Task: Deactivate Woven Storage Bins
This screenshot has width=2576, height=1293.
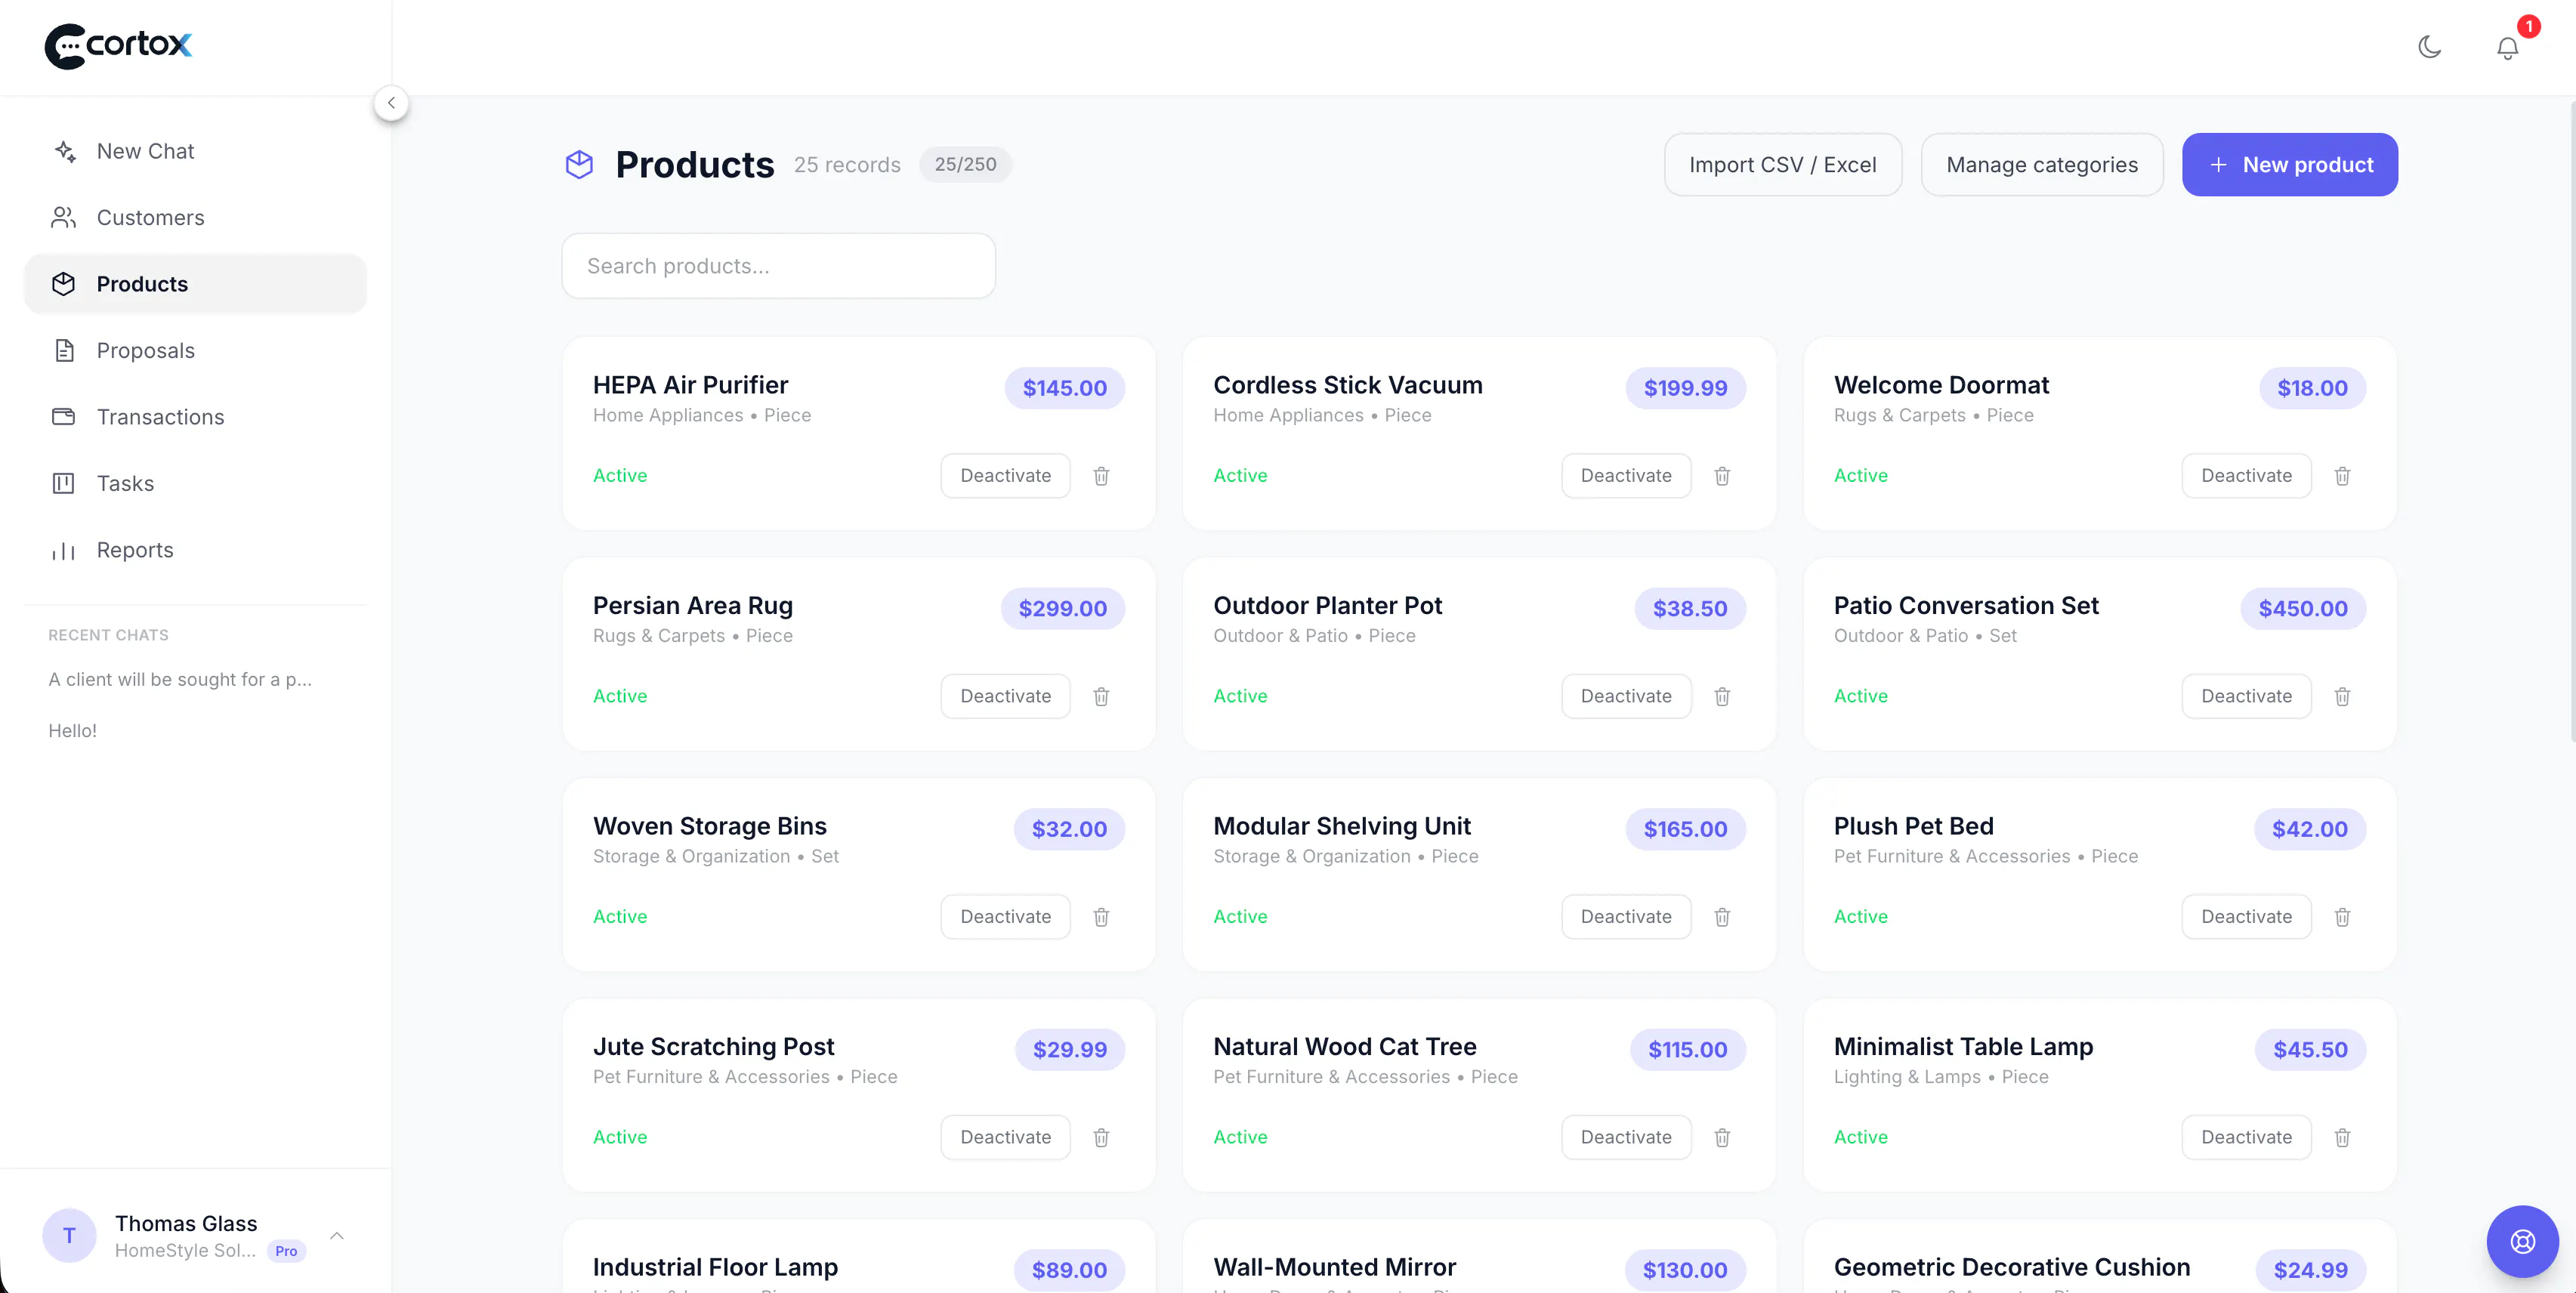Action: coord(1005,917)
